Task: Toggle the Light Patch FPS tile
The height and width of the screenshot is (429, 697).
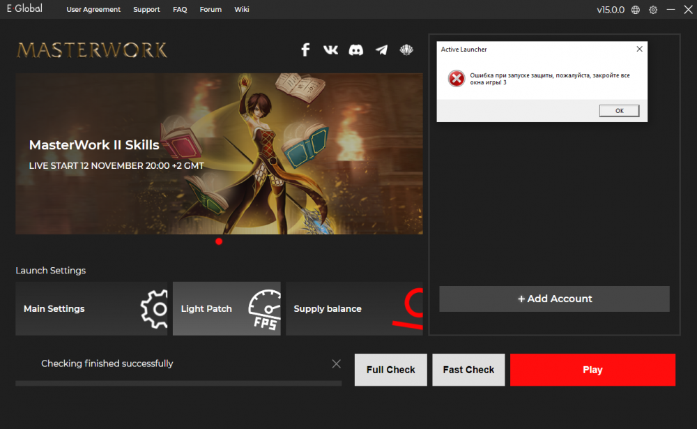Action: [227, 308]
